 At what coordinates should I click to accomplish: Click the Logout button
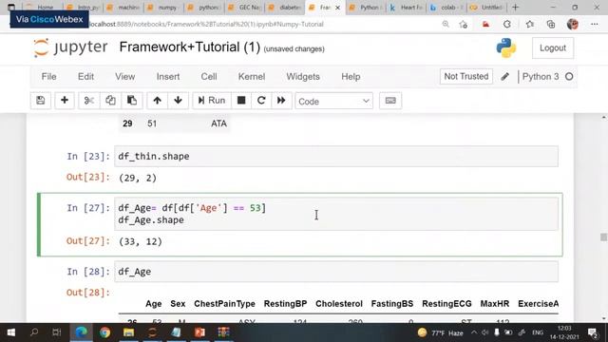[553, 48]
